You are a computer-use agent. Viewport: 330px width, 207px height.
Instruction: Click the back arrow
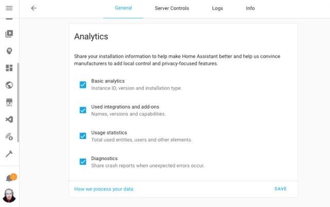34,8
